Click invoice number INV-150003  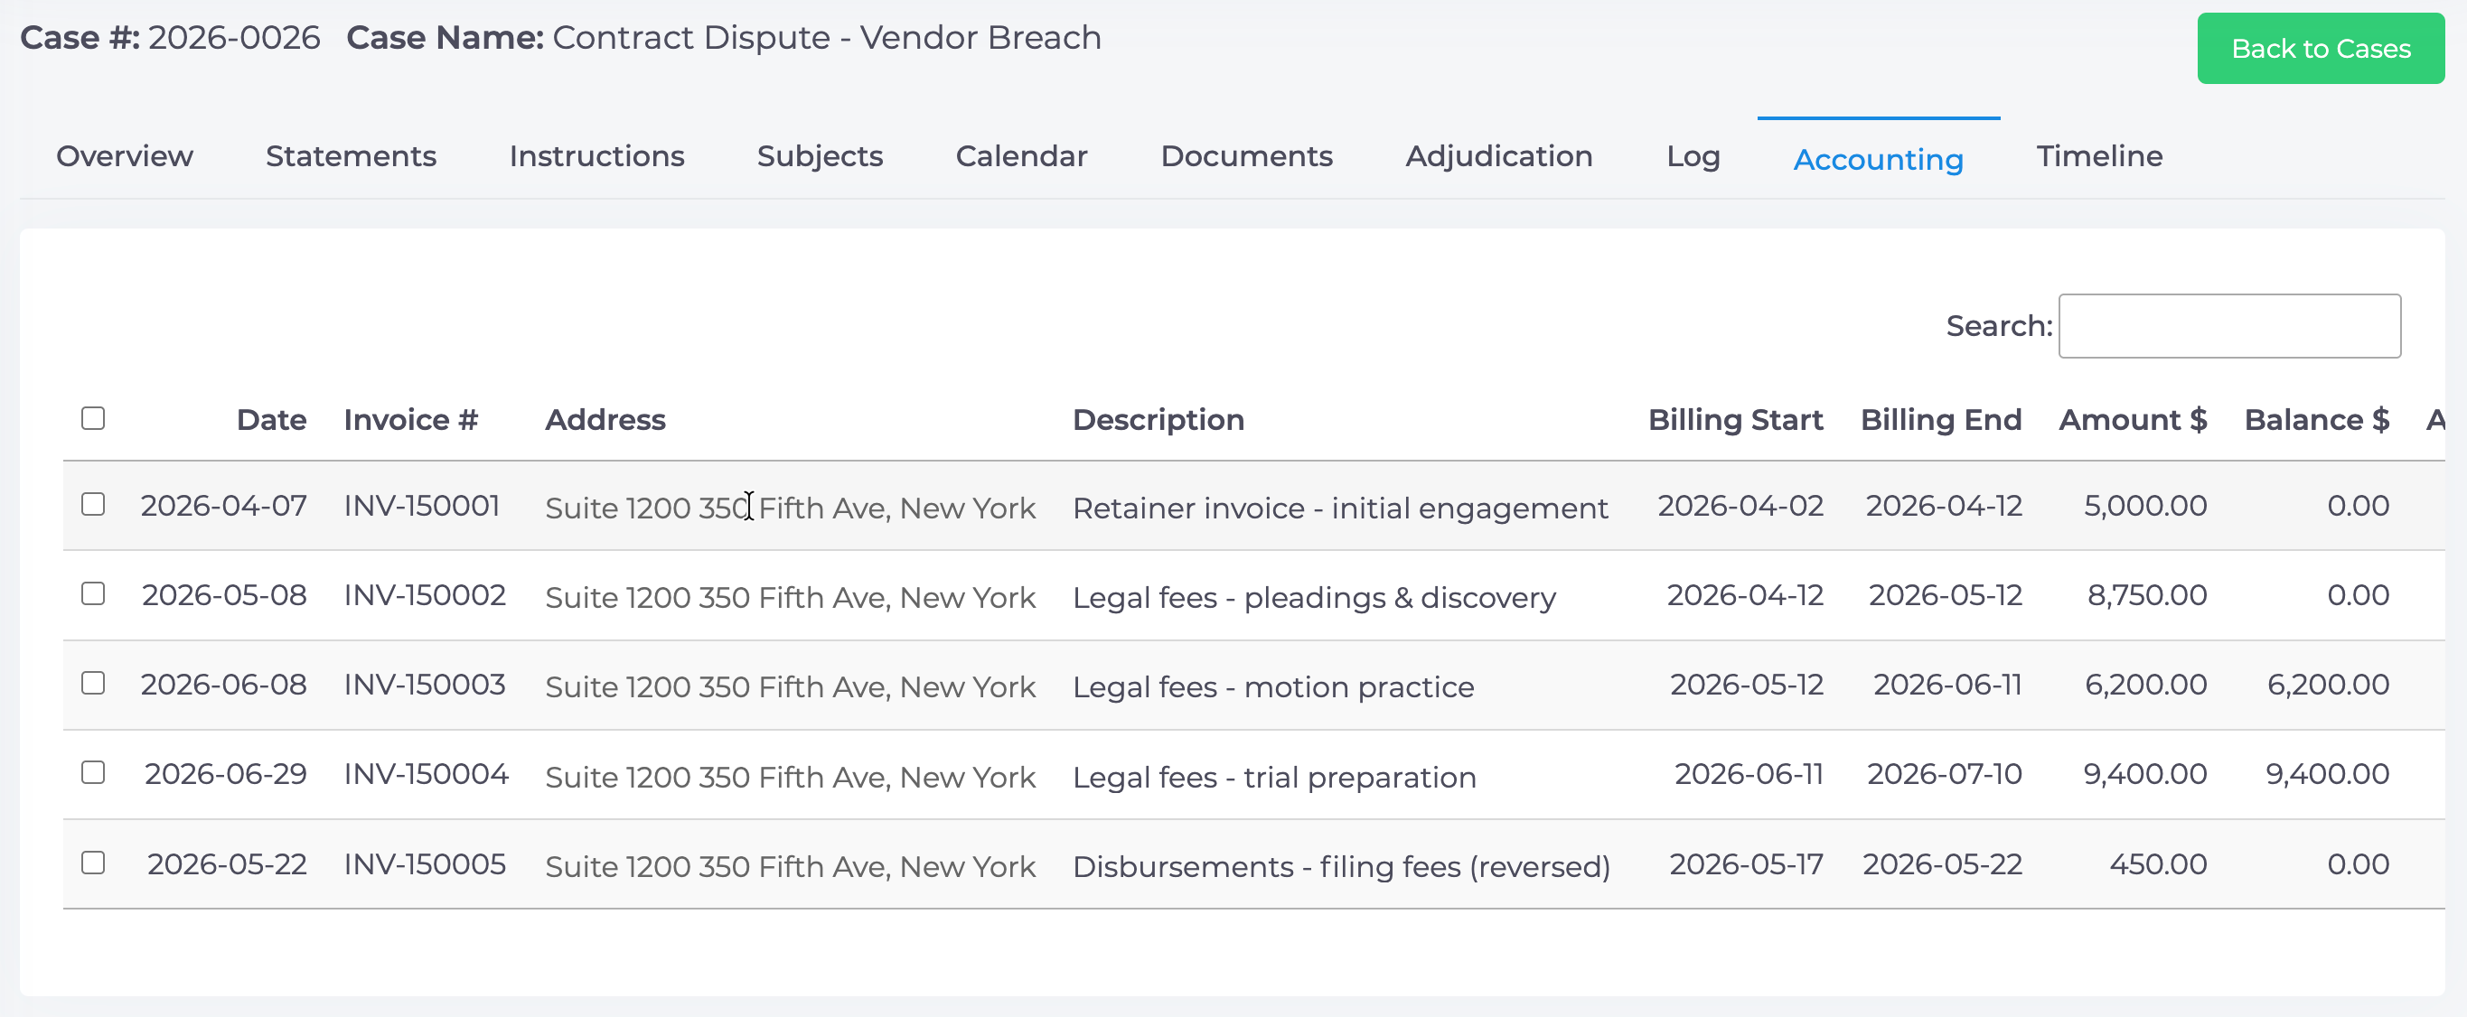tap(424, 684)
